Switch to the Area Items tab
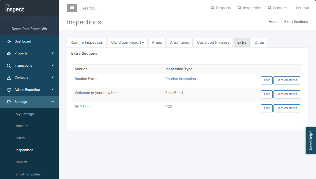This screenshot has width=316, height=179. click(x=179, y=43)
